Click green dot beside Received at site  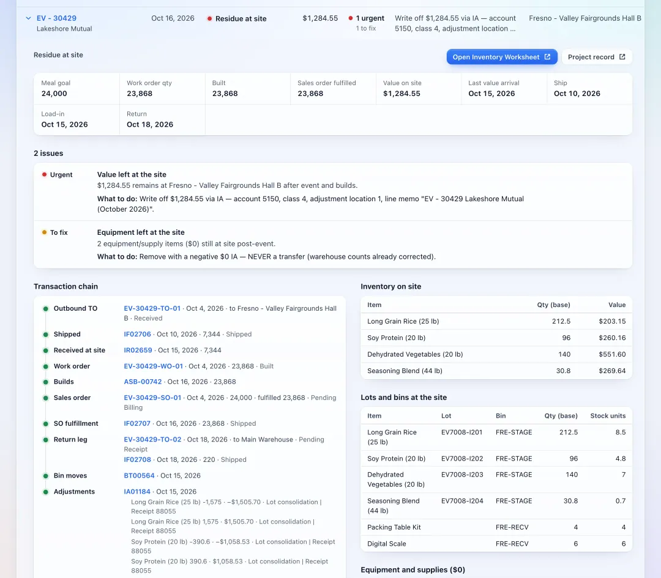45,350
